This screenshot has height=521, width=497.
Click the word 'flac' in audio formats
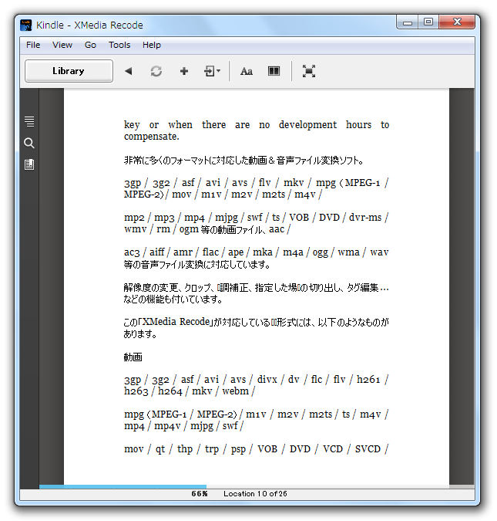point(210,252)
